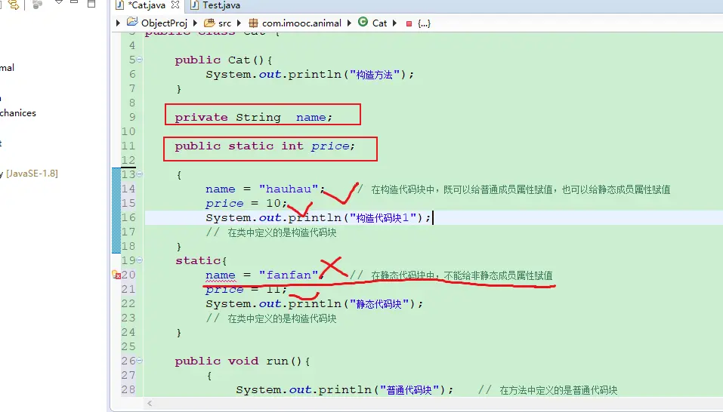Expand the breadcrumb arrow before Cat
Image resolution: width=723 pixels, height=412 pixels.
click(349, 23)
